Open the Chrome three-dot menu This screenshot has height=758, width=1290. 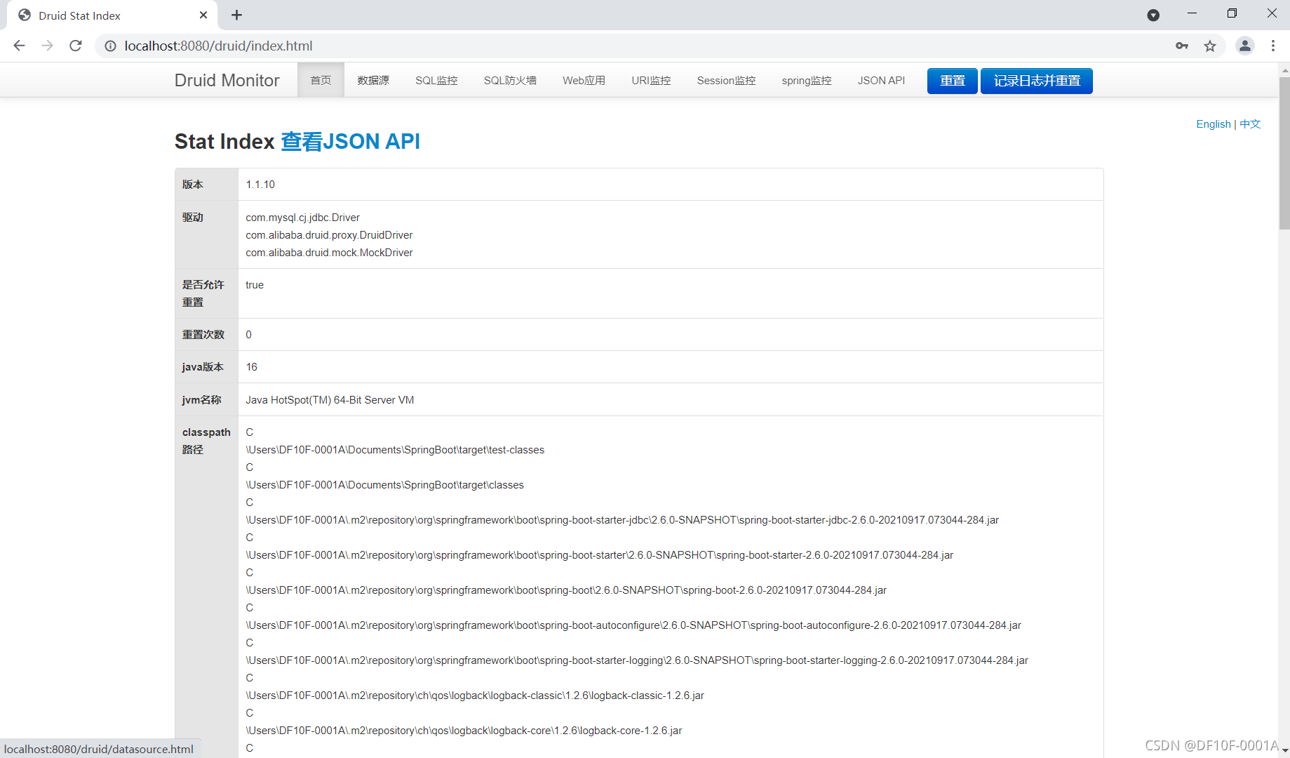1273,46
